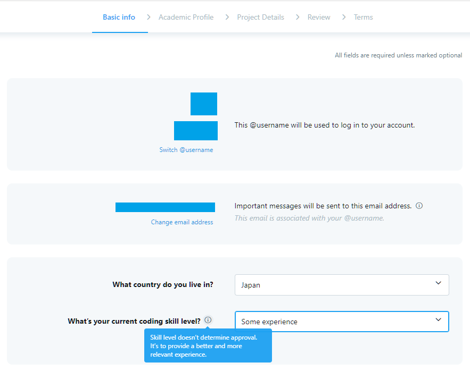Viewport: 470px width, 371px height.
Task: Click the 'What country do you live in?' label
Action: [163, 284]
